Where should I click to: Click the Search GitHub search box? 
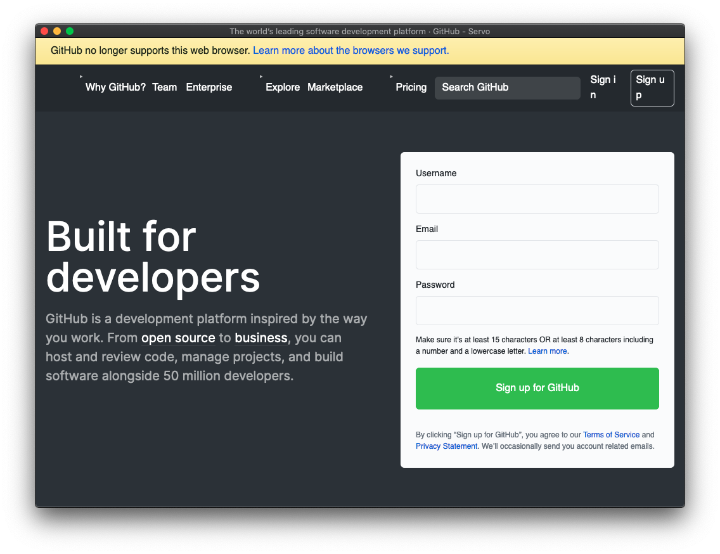point(507,87)
